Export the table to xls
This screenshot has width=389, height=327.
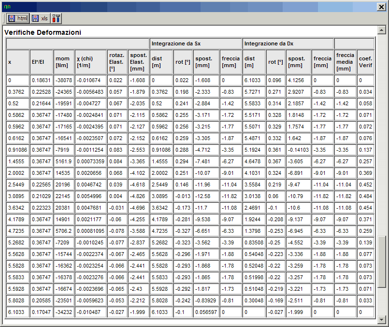pyautogui.click(x=40, y=18)
